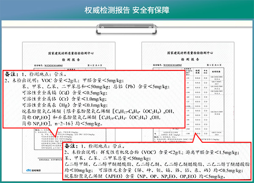The image size is (254, 183).
Task: Click the header title 权威检测报告 安全有保障
Action: [127, 9]
